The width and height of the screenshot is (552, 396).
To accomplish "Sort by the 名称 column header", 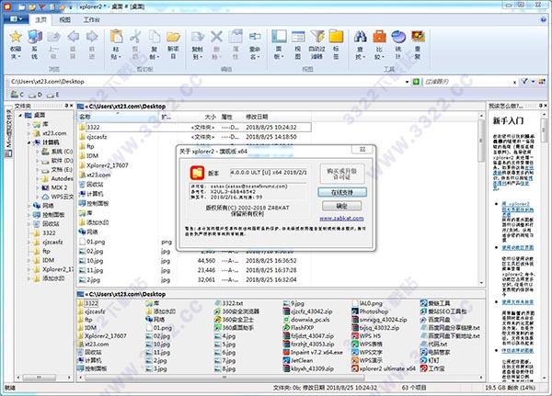I will click(119, 117).
